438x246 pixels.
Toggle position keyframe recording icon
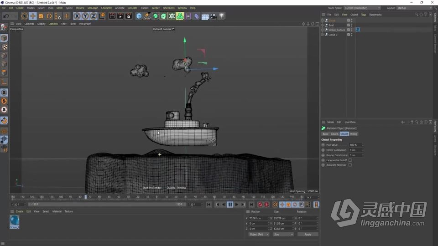282,205
